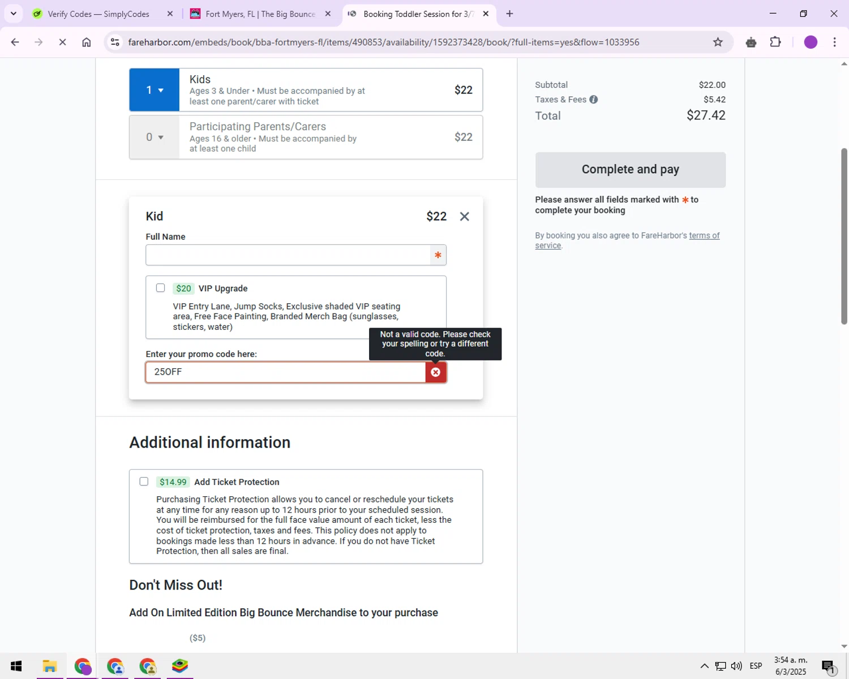Open a new browser tab
Image resolution: width=849 pixels, height=679 pixels.
click(x=509, y=14)
